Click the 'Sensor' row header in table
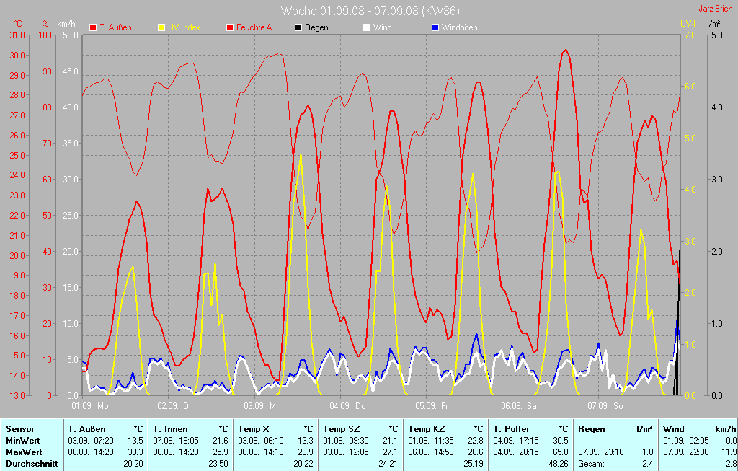Viewport: 738px width, 471px height. [x=19, y=429]
